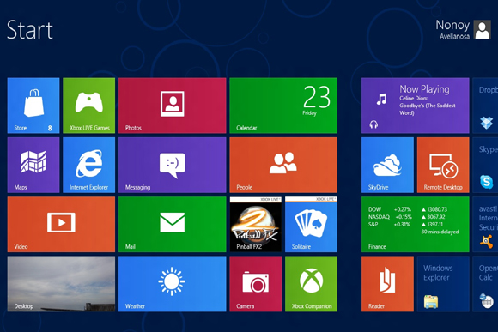Open the Finance stock tile
The width and height of the screenshot is (498, 332).
coord(415,225)
